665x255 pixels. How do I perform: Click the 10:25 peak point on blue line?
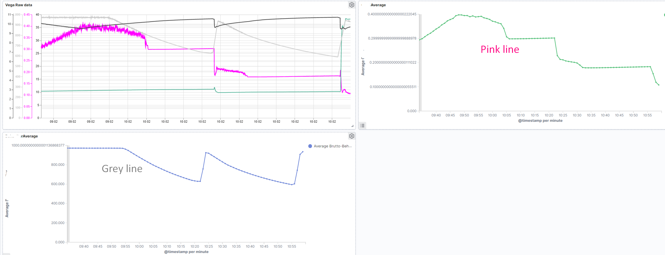[x=206, y=153]
